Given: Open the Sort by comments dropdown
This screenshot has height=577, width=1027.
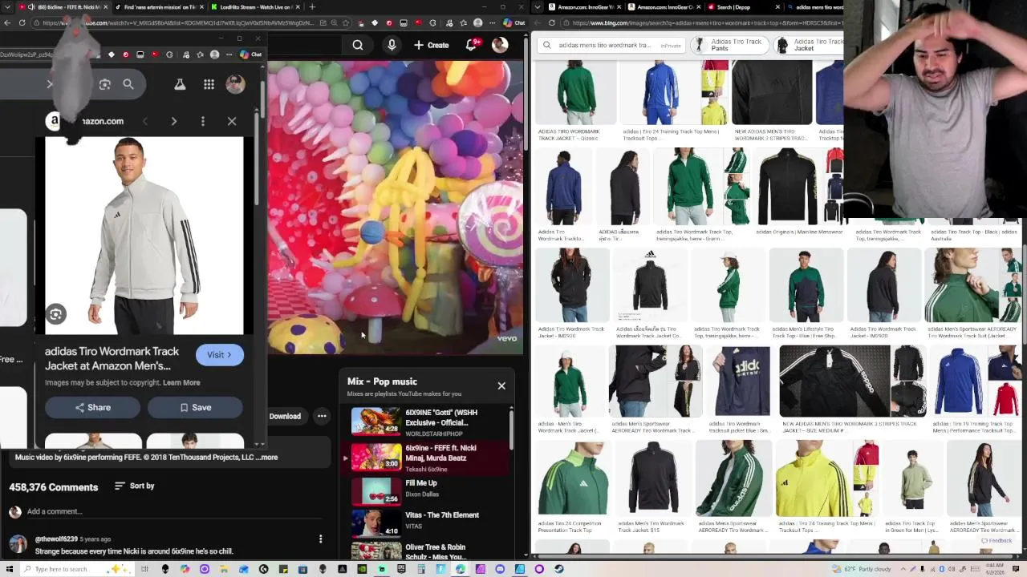Looking at the screenshot, I should click(x=134, y=486).
